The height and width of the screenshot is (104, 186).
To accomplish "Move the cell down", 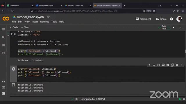I will click(154, 65).
